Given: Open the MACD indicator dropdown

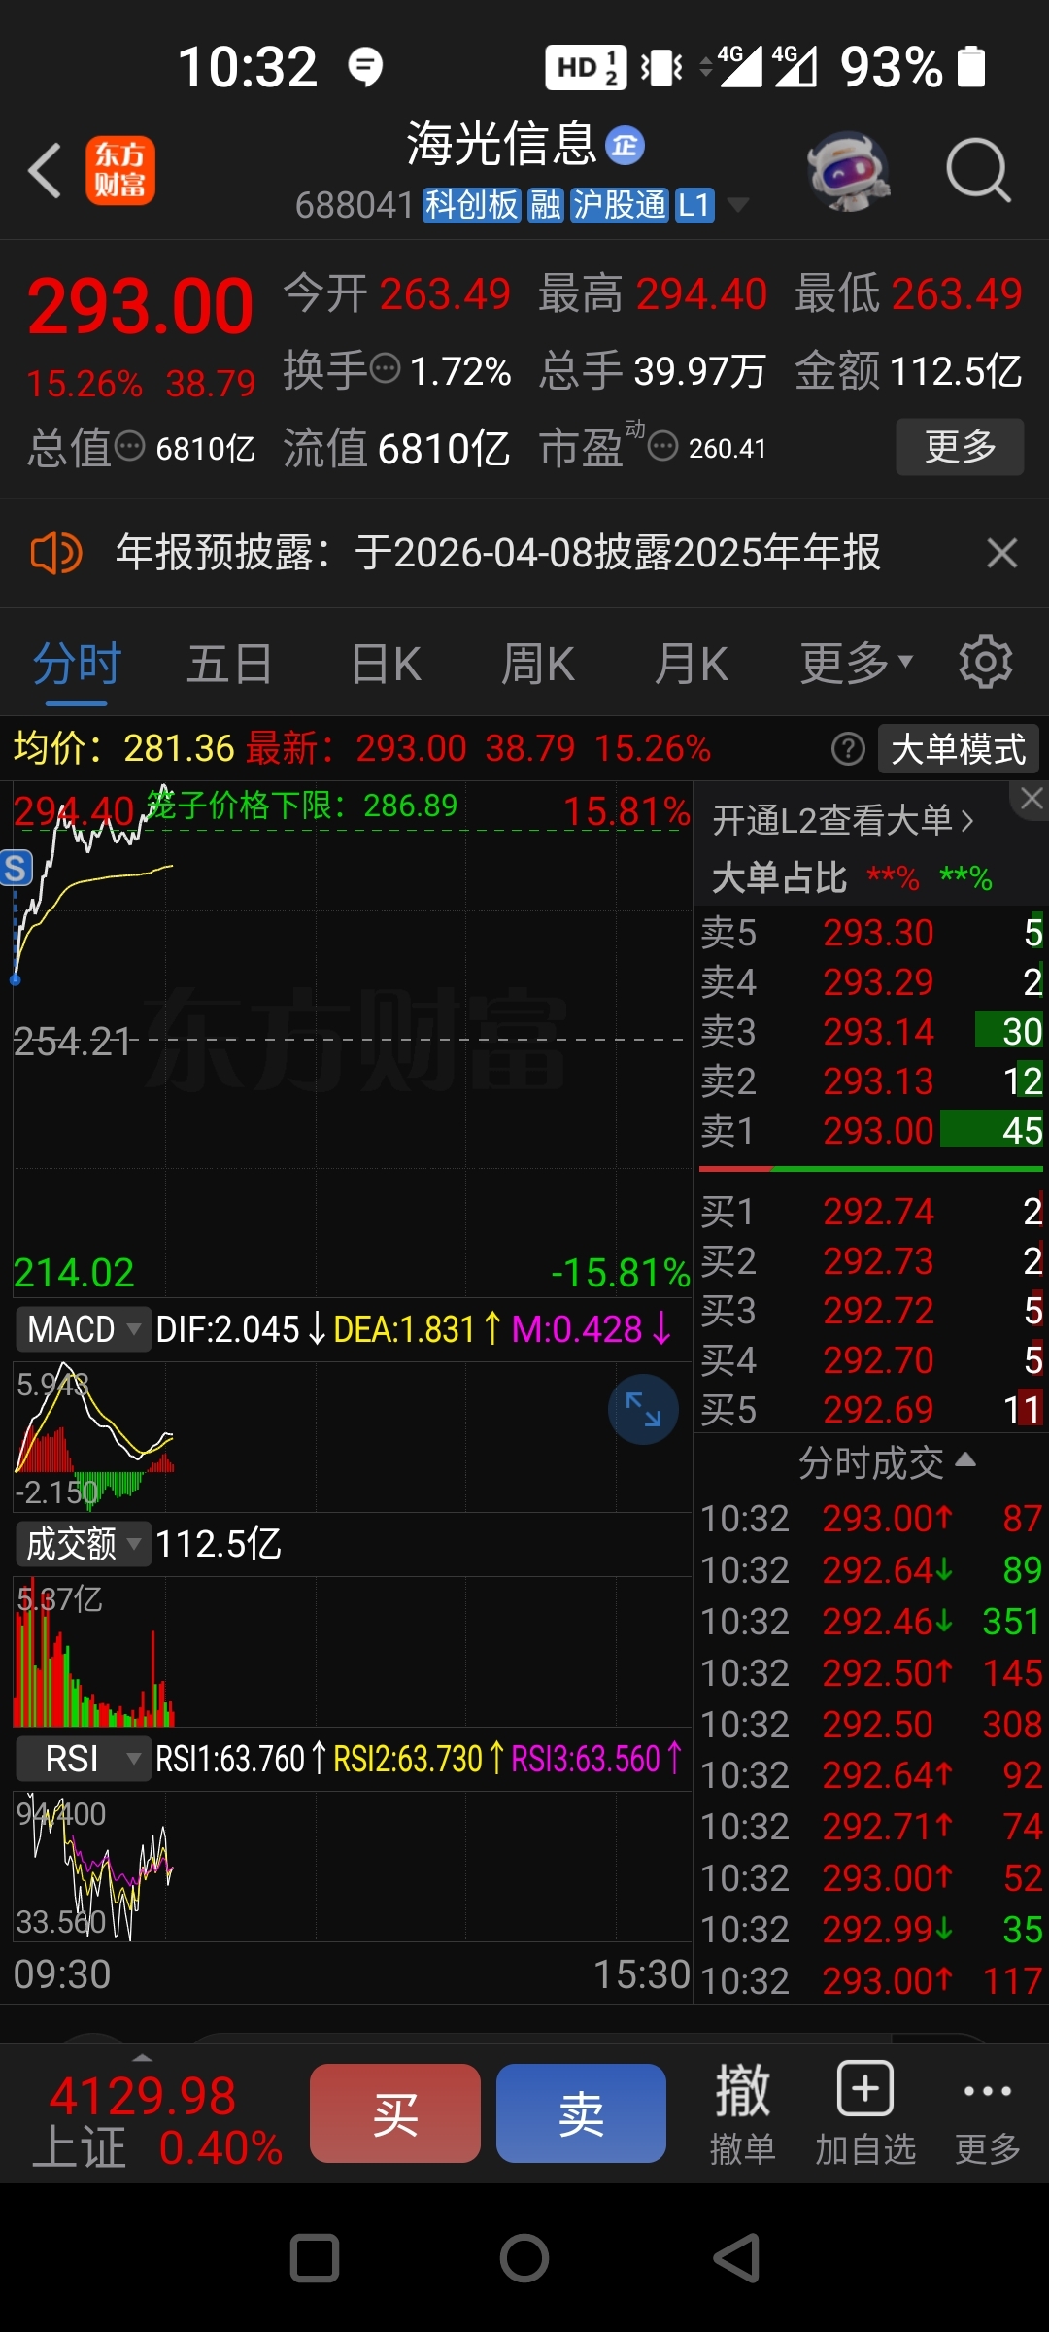Looking at the screenshot, I should click(82, 1328).
